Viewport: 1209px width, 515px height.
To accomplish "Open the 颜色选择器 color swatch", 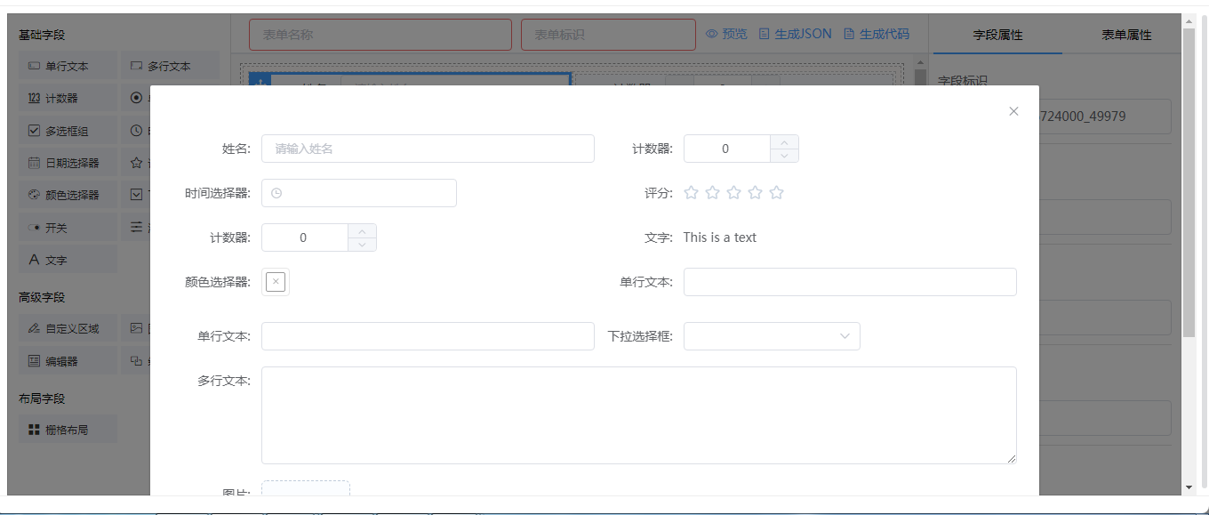I will click(276, 282).
